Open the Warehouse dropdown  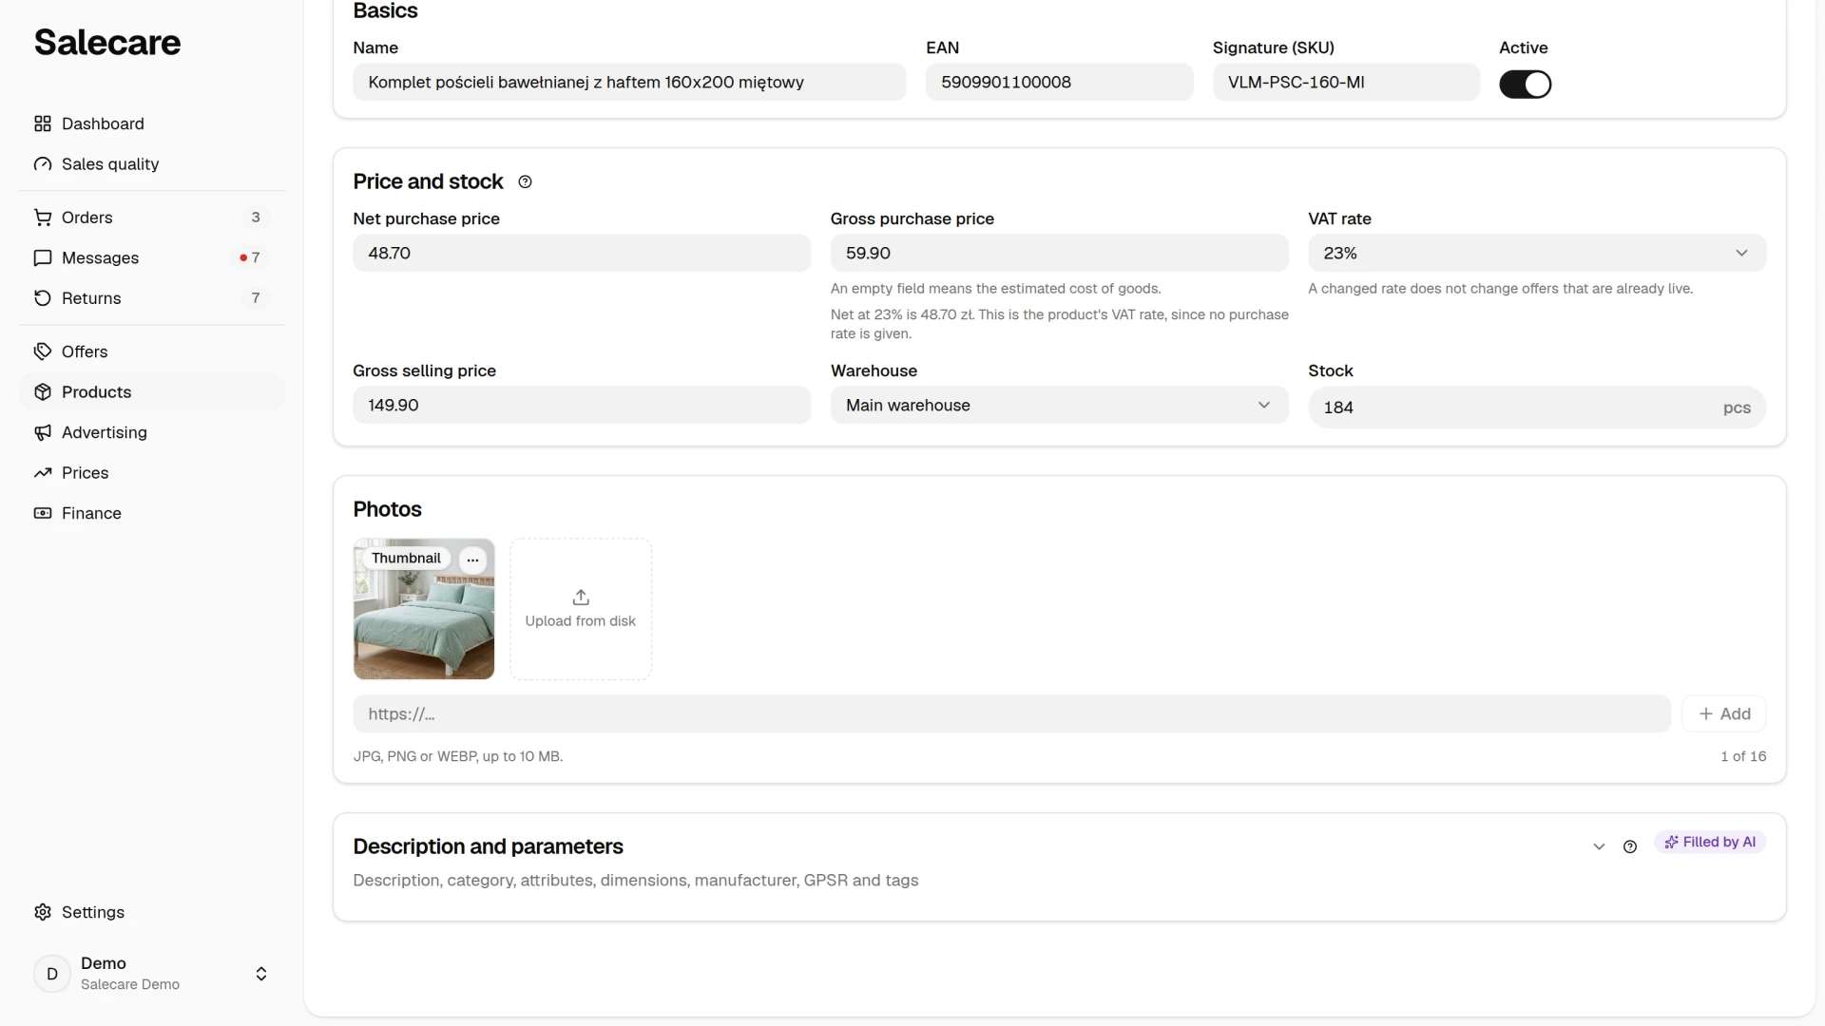[1059, 406]
